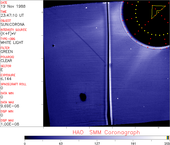Click the OBJECT label
The height and width of the screenshot is (145, 170).
[x=6, y=21]
